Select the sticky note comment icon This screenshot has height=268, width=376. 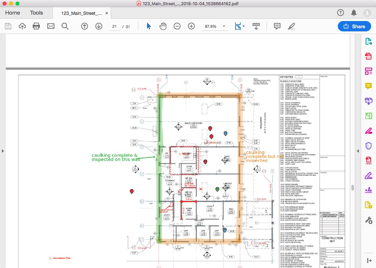coord(277,26)
